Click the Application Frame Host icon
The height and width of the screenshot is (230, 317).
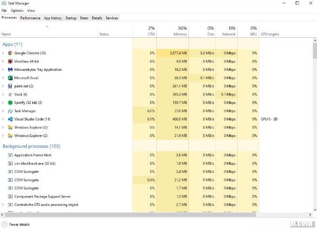point(10,155)
